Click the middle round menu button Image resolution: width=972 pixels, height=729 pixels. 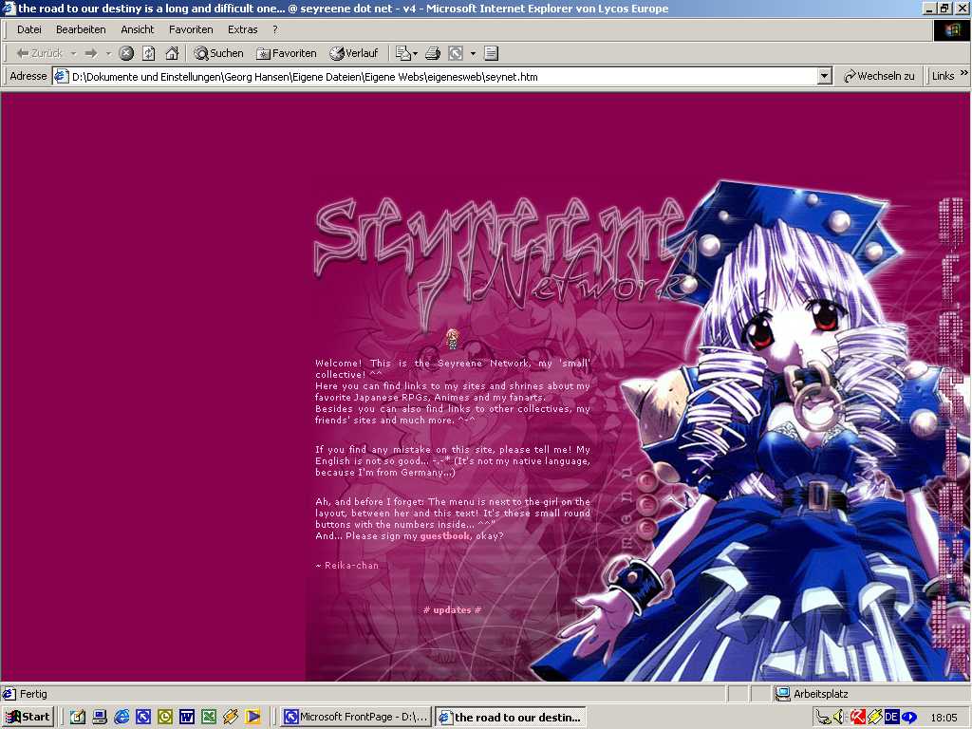pyautogui.click(x=645, y=503)
